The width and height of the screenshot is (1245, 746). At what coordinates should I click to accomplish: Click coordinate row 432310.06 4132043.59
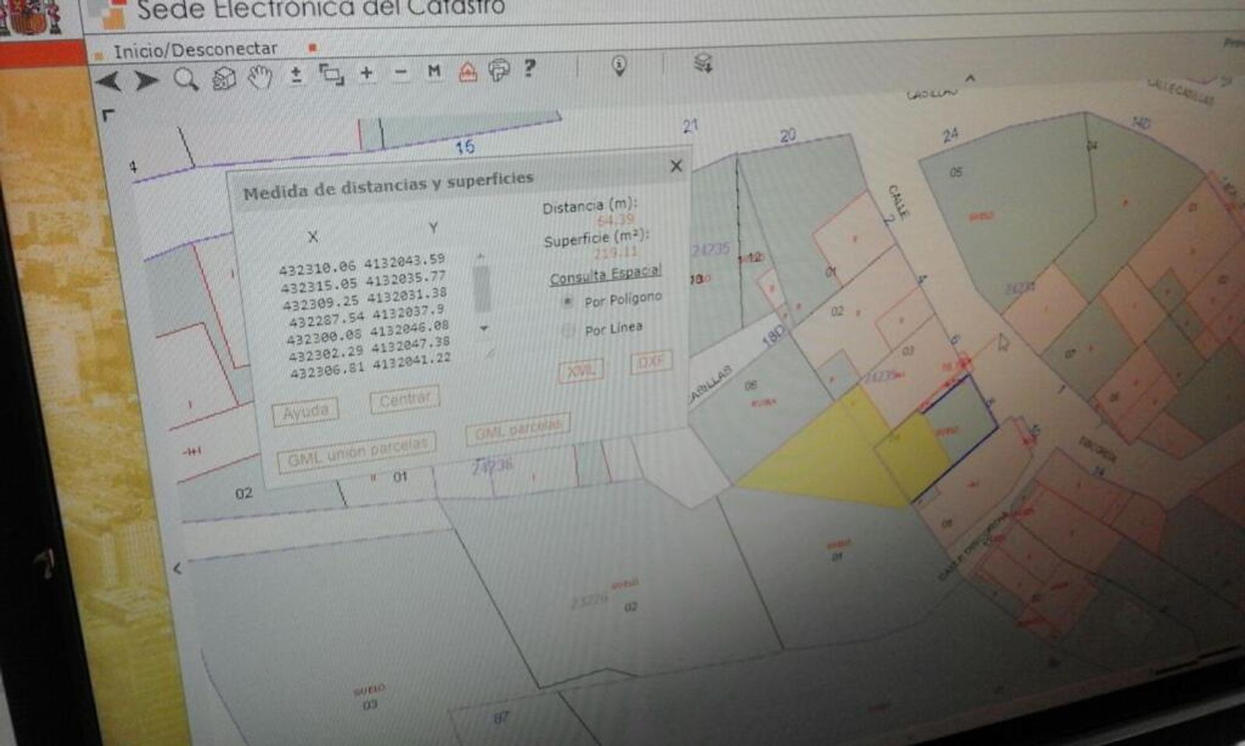coord(362,264)
